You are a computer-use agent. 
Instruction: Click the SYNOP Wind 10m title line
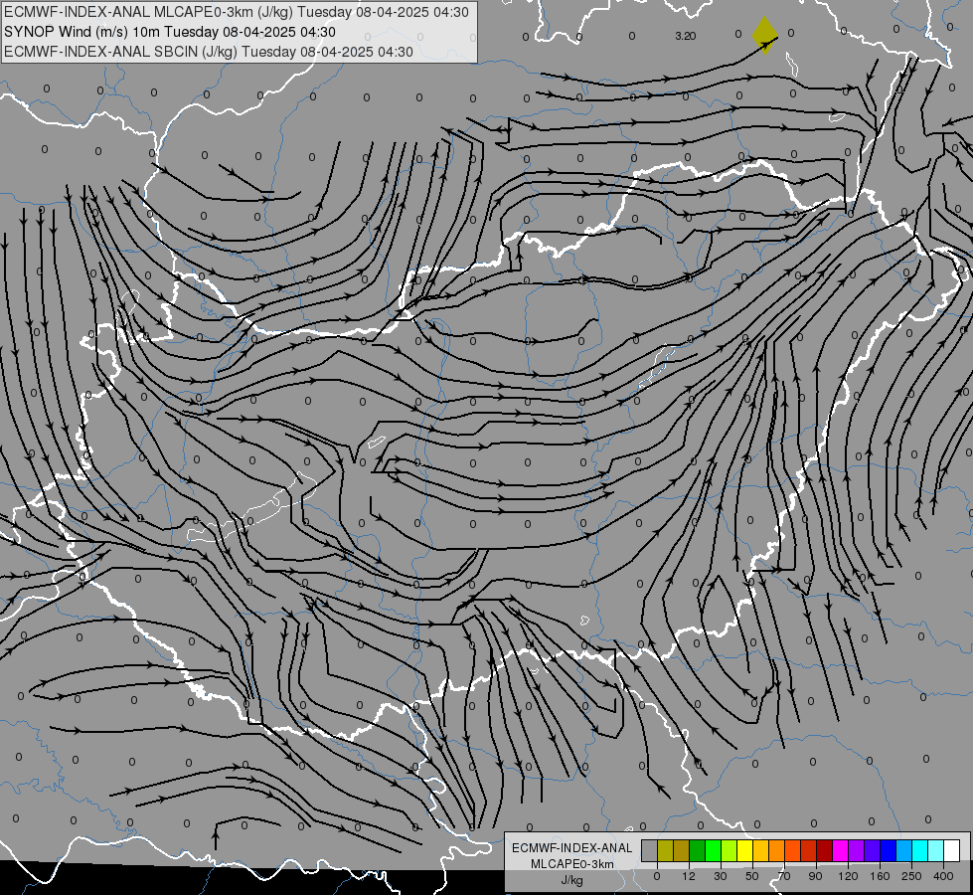[x=169, y=32]
